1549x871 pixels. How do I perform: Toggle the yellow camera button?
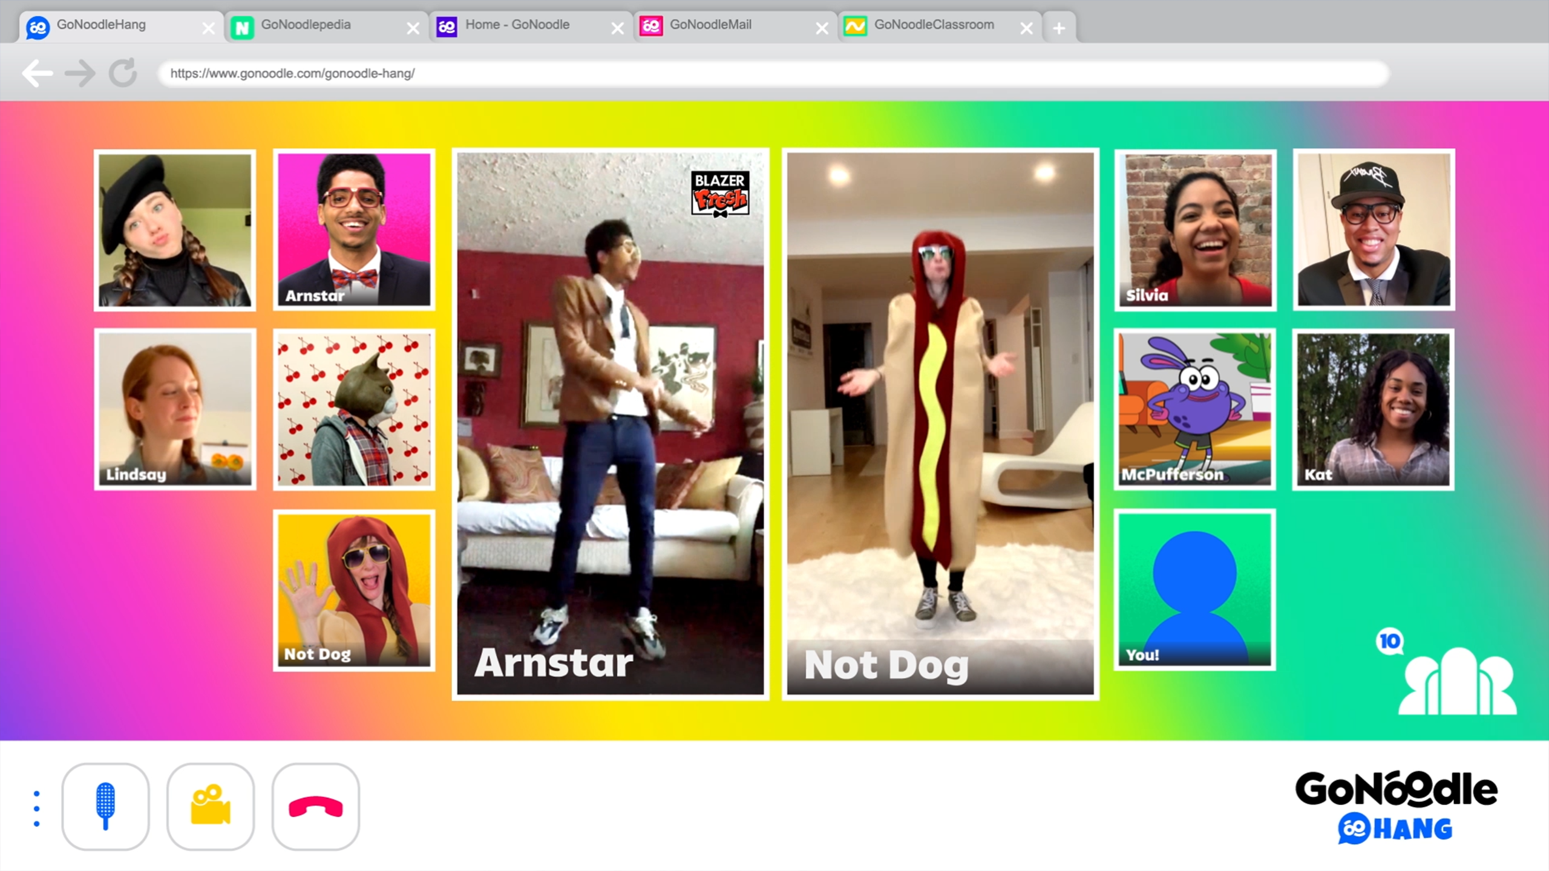(x=211, y=806)
